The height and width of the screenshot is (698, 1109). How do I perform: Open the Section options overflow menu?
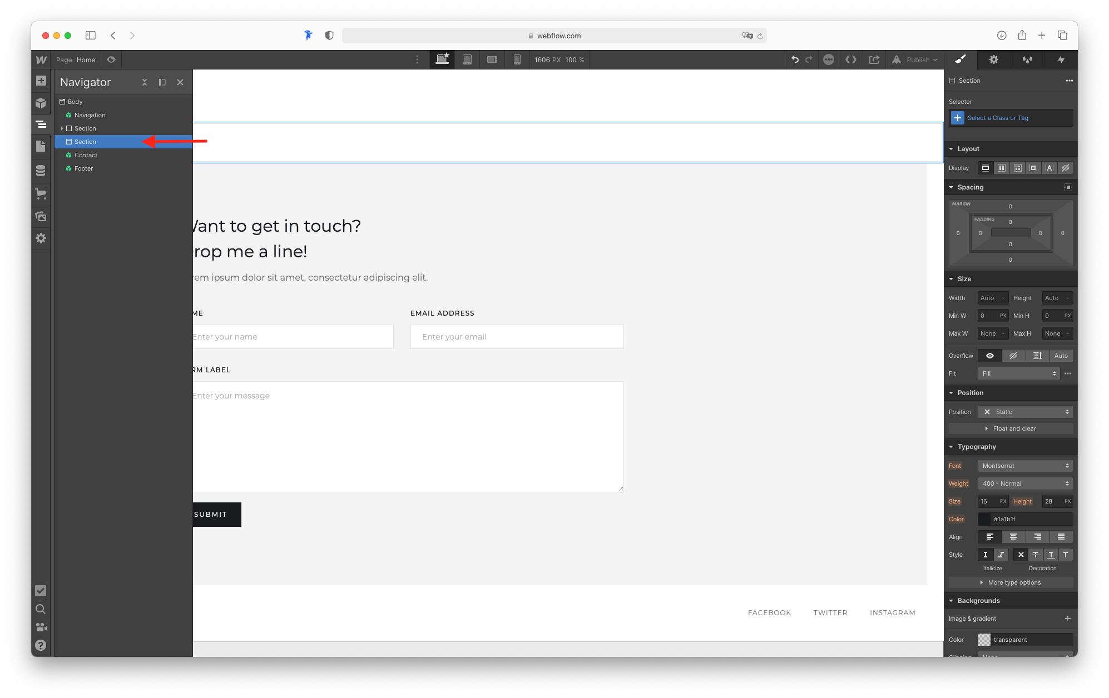[1069, 81]
